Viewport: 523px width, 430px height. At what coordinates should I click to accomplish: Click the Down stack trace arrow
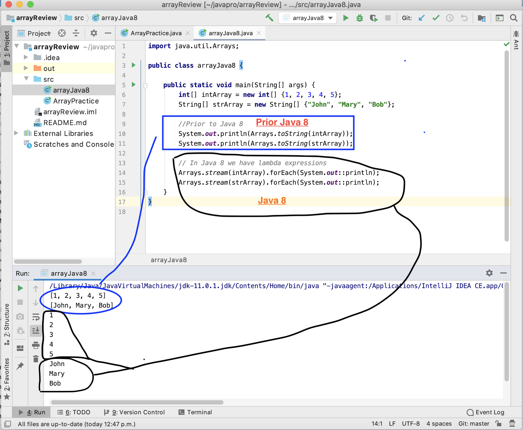pos(36,302)
